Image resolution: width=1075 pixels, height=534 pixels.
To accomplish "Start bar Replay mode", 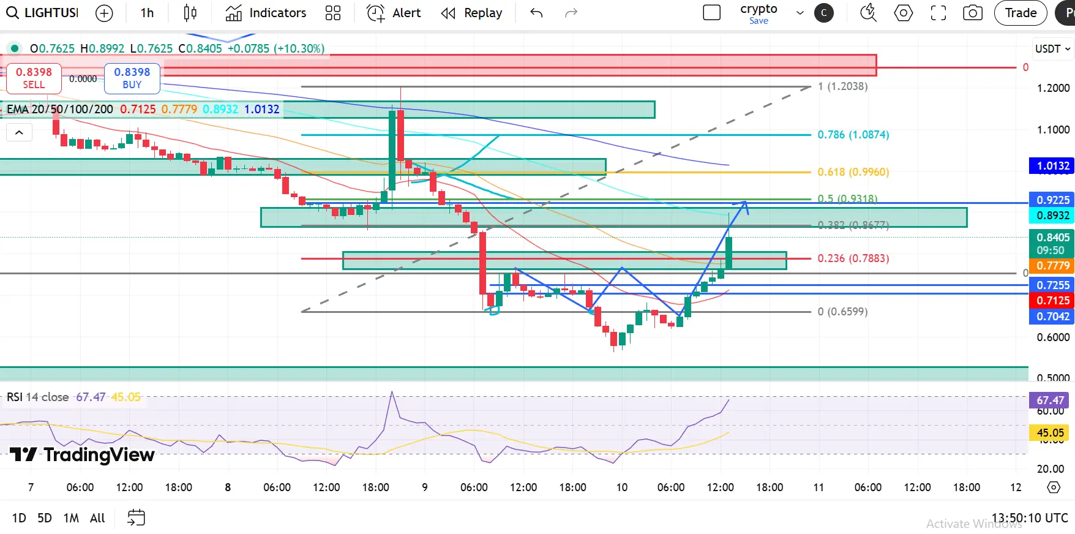I will click(x=471, y=13).
